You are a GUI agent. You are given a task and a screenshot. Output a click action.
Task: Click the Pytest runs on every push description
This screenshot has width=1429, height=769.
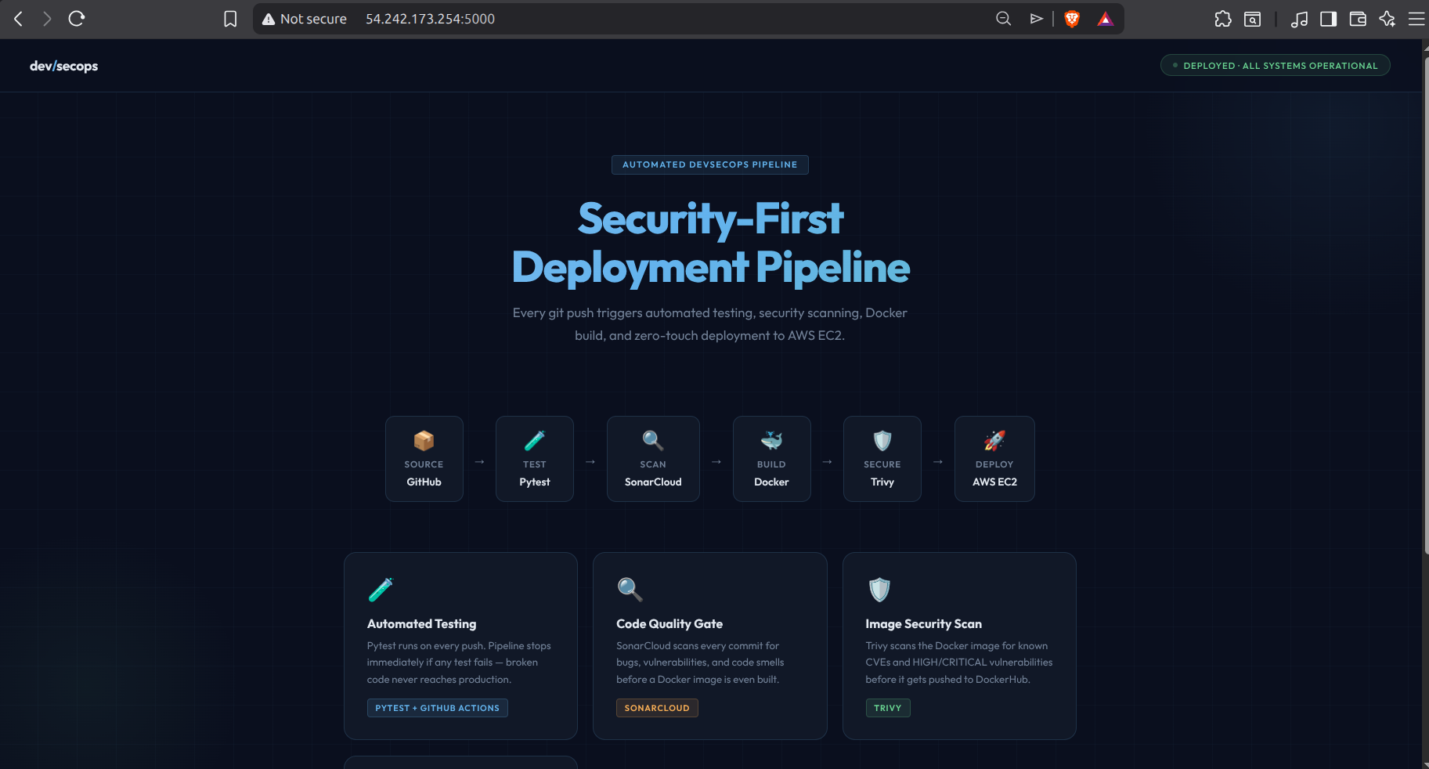click(x=459, y=662)
